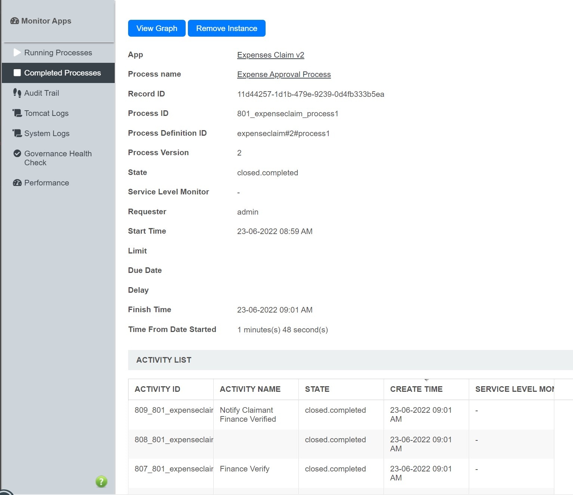Click the System Logs scroll icon
This screenshot has height=495, width=573.
tap(17, 133)
